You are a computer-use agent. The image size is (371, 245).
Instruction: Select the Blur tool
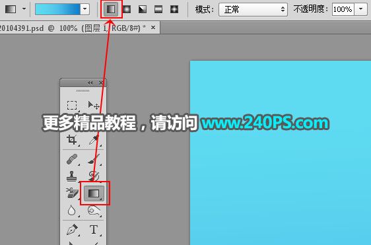click(72, 211)
